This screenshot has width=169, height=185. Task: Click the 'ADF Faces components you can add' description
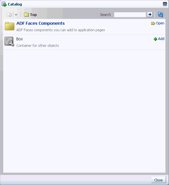(x=61, y=30)
